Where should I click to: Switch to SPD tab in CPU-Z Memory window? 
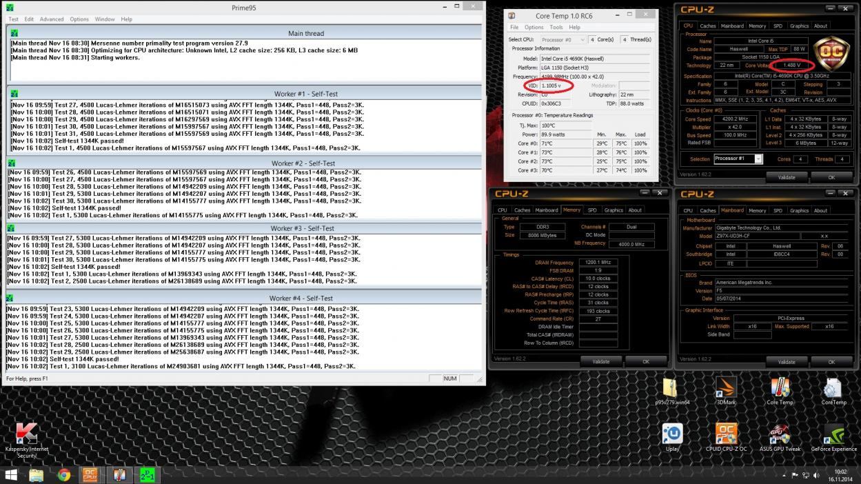tap(592, 210)
